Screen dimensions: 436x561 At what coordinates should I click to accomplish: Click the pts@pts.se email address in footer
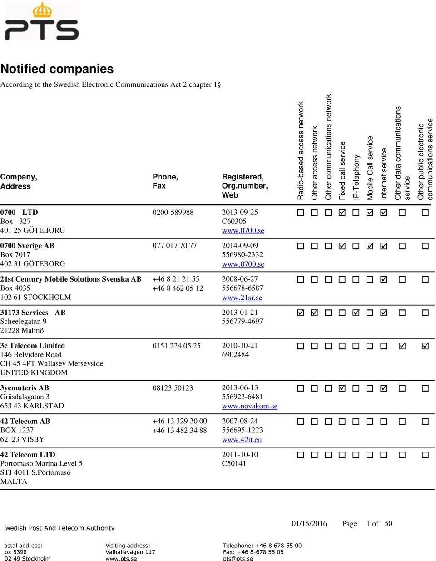point(238,559)
